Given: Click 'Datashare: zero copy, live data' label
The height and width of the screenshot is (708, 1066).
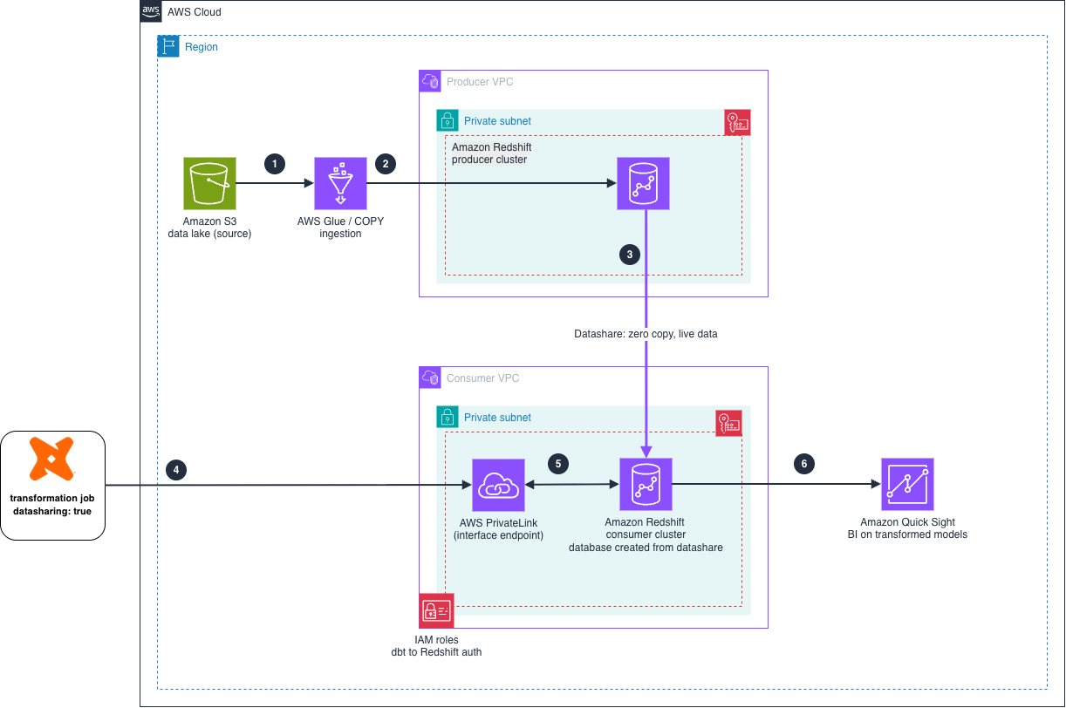Looking at the screenshot, I should [x=646, y=334].
